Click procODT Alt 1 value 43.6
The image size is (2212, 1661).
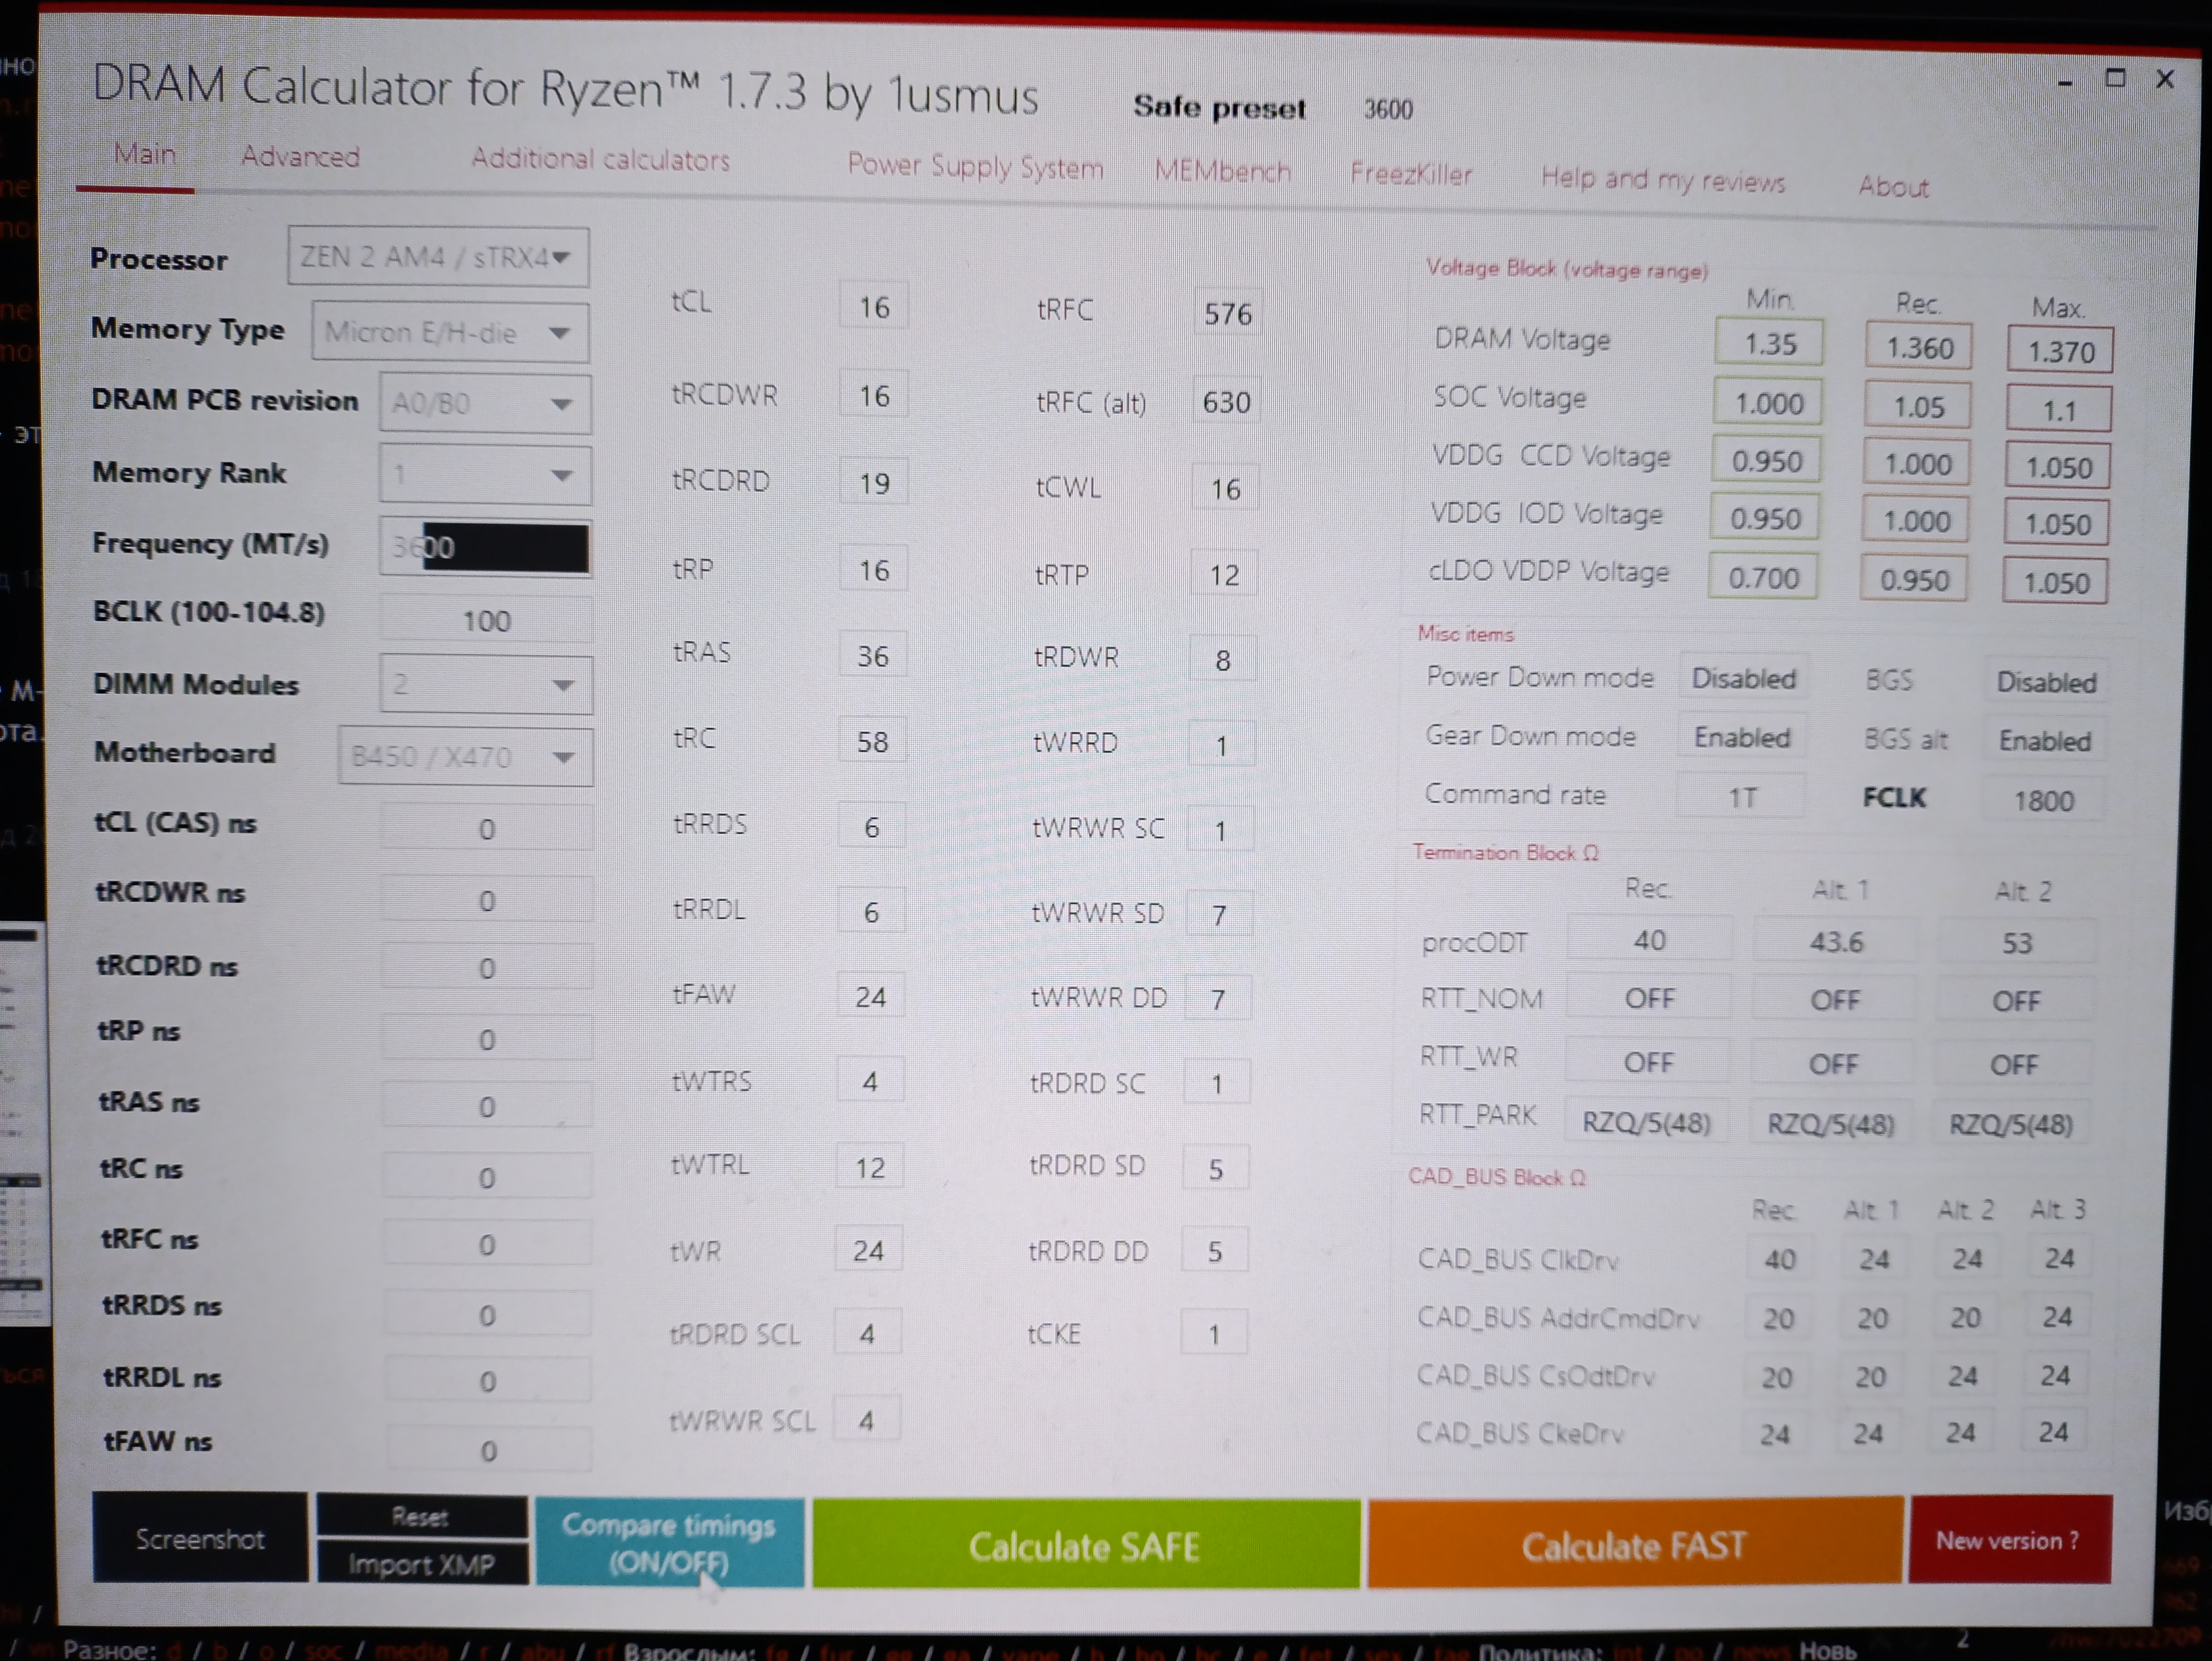(x=1835, y=942)
